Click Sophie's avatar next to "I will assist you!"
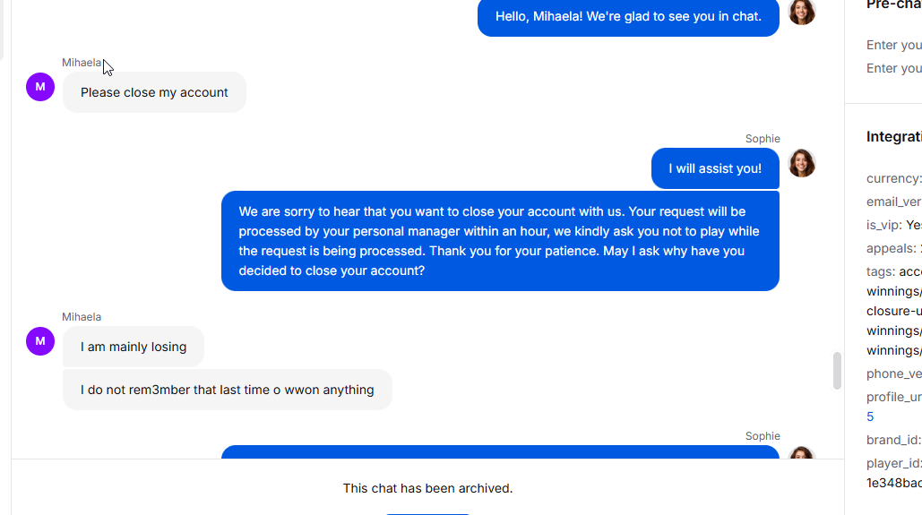 pos(801,163)
